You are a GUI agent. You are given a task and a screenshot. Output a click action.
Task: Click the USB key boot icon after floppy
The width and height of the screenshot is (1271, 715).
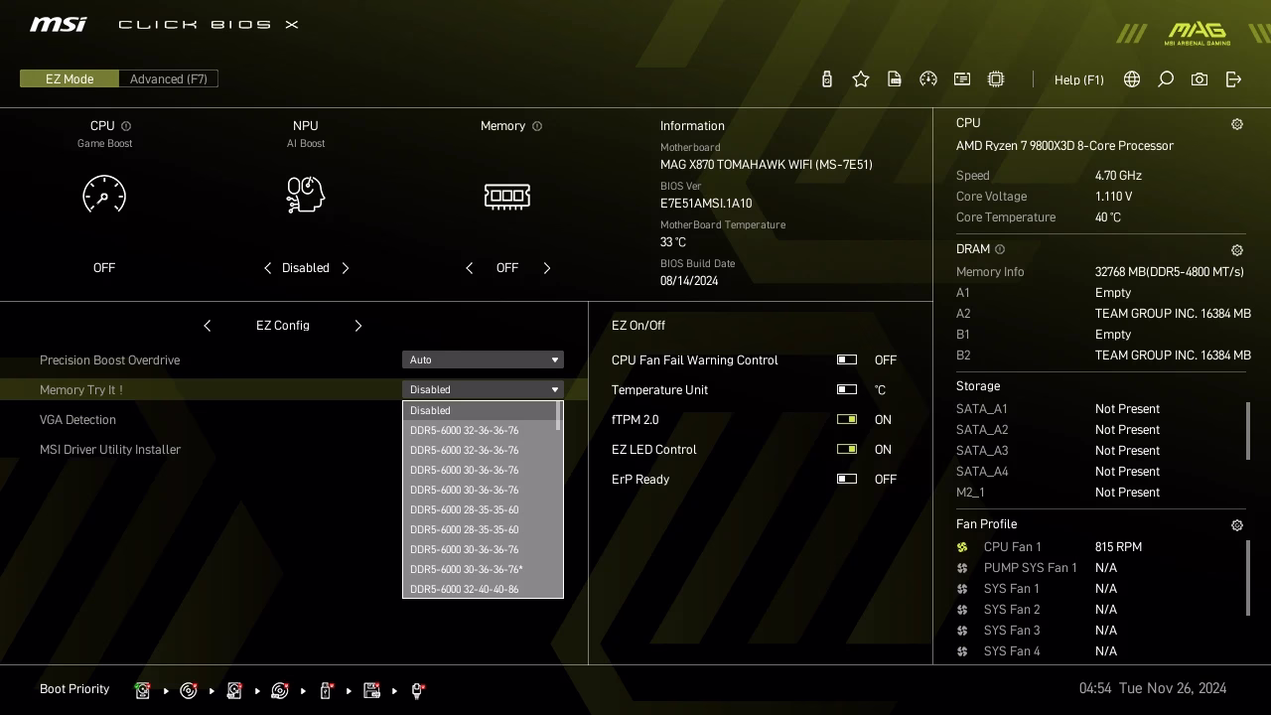(417, 690)
